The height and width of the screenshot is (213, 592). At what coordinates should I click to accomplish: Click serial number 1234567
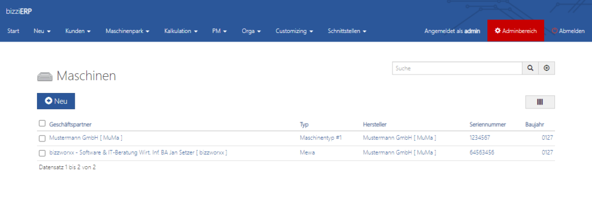tap(479, 138)
